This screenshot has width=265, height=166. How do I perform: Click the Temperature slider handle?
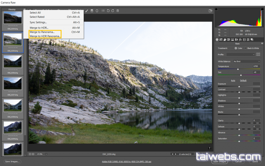(238, 69)
